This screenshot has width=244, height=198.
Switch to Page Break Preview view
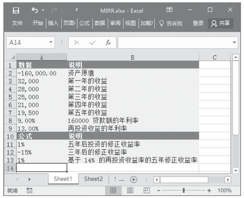click(x=145, y=190)
